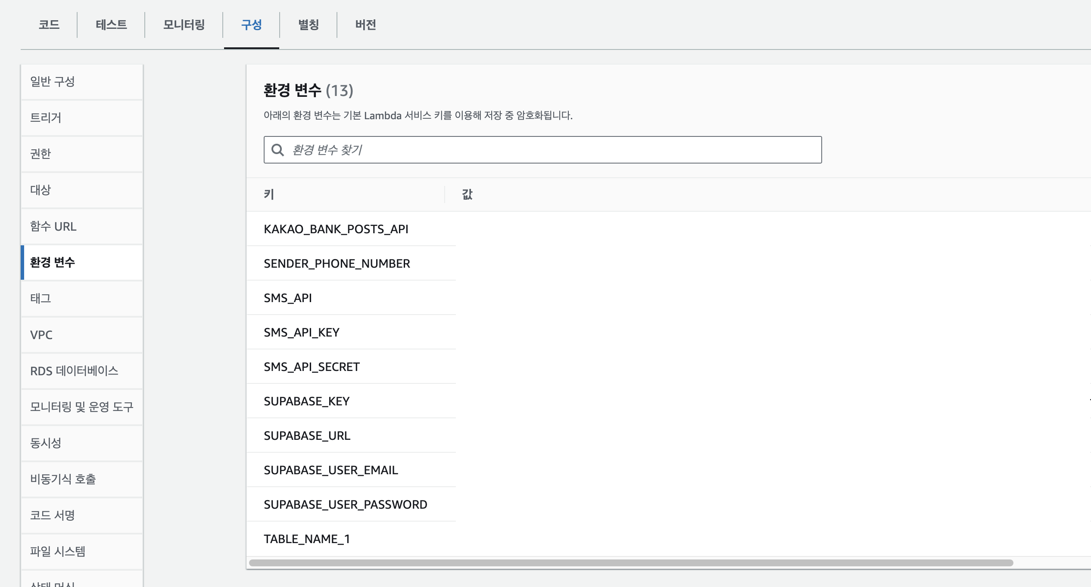
Task: Open the 태그 sidebar item
Action: coord(41,298)
